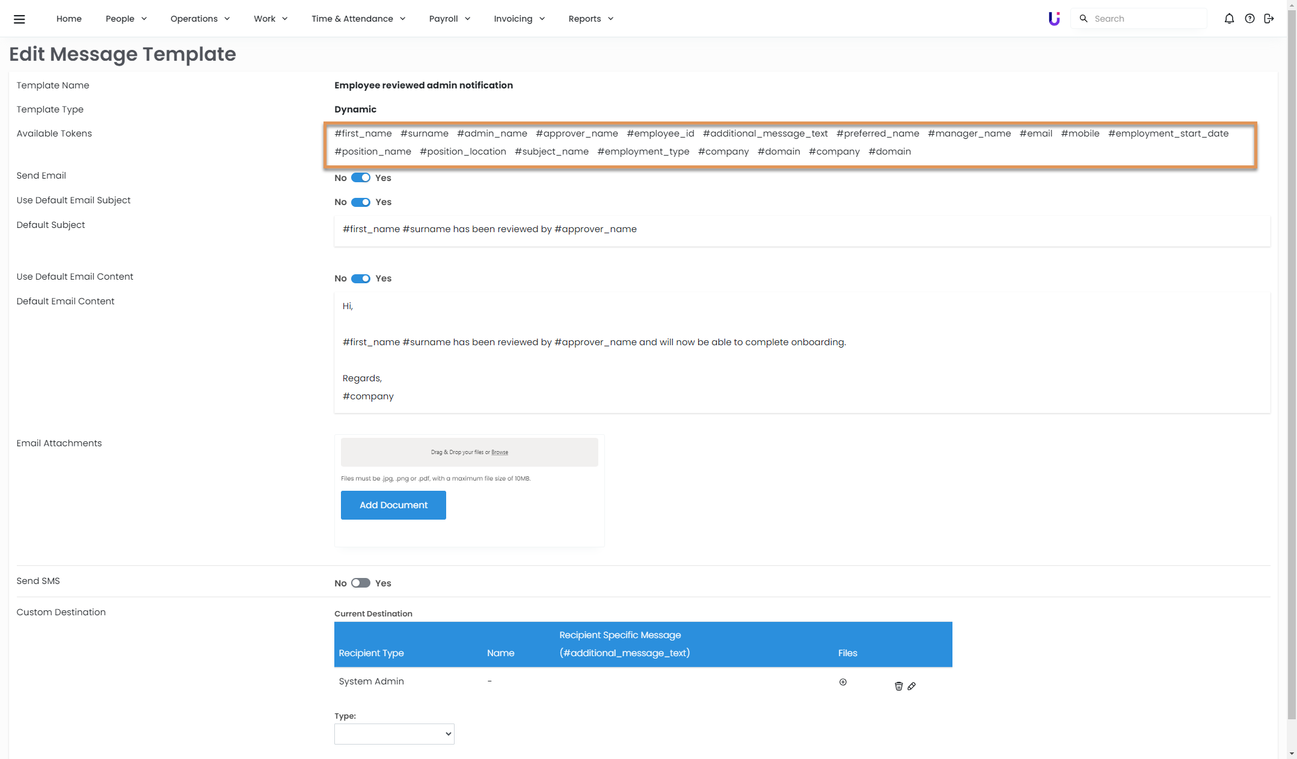This screenshot has width=1297, height=759.
Task: Open the Reports menu
Action: point(590,19)
